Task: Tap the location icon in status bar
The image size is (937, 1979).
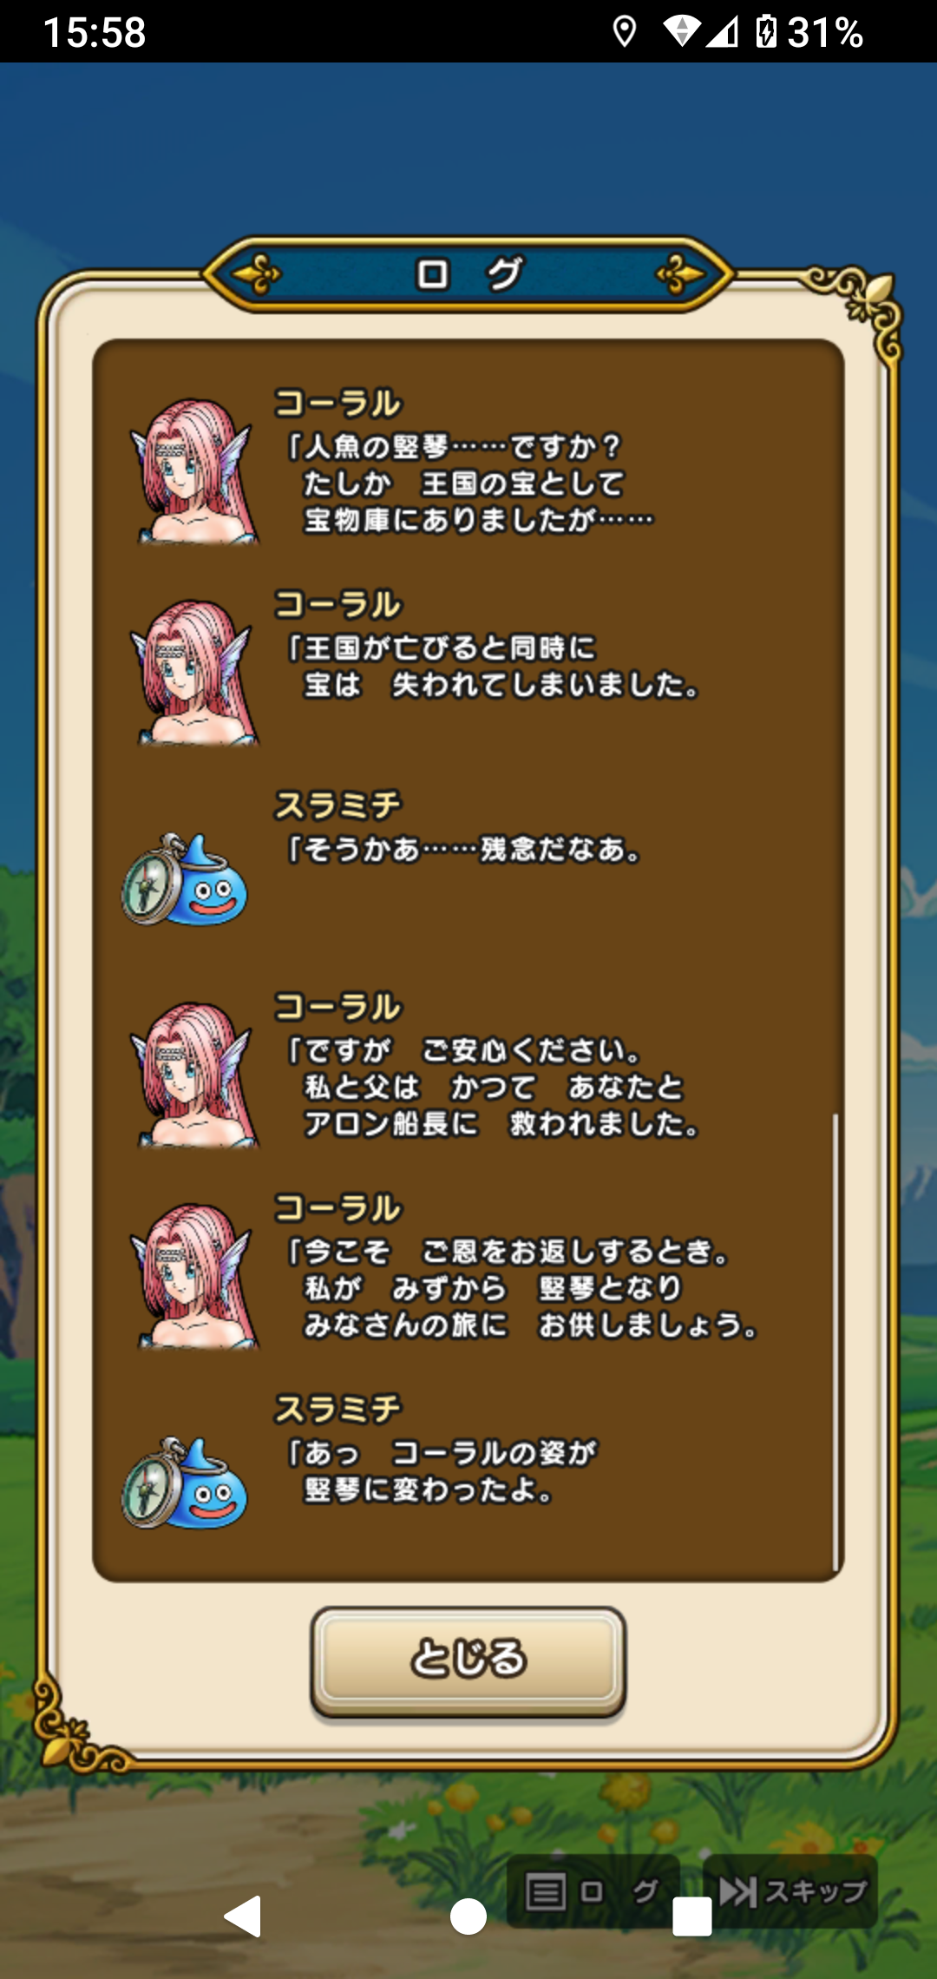Action: pos(624,32)
